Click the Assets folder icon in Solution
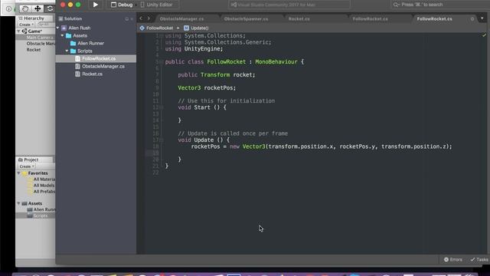490x276 pixels. [68, 36]
